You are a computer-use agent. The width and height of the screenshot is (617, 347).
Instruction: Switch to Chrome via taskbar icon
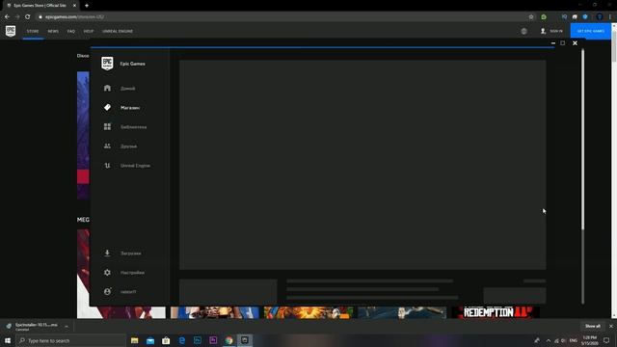coord(229,340)
